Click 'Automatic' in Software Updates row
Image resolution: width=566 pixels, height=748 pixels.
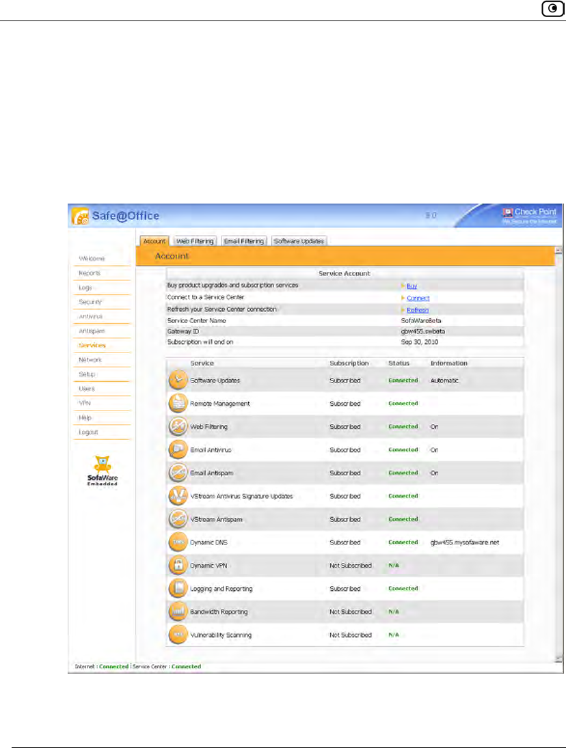[445, 380]
